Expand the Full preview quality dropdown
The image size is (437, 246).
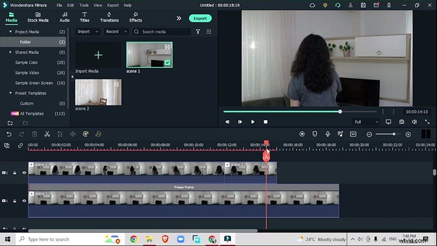(x=365, y=122)
